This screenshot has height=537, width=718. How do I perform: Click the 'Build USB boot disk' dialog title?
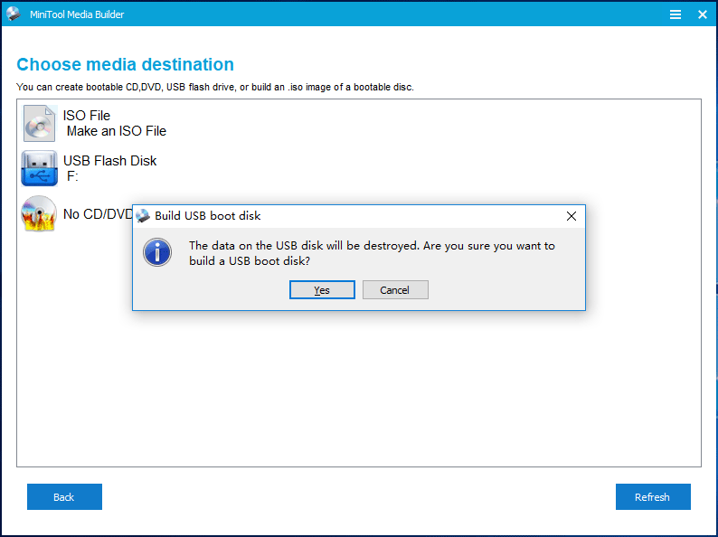[x=207, y=216]
